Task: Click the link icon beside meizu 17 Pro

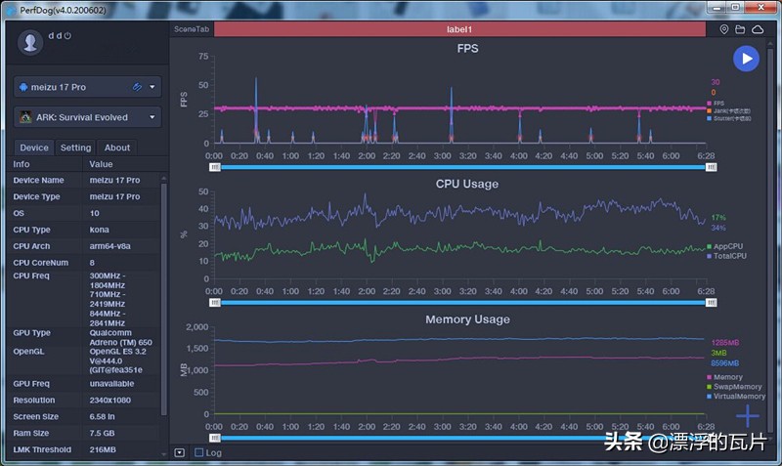Action: click(x=137, y=87)
